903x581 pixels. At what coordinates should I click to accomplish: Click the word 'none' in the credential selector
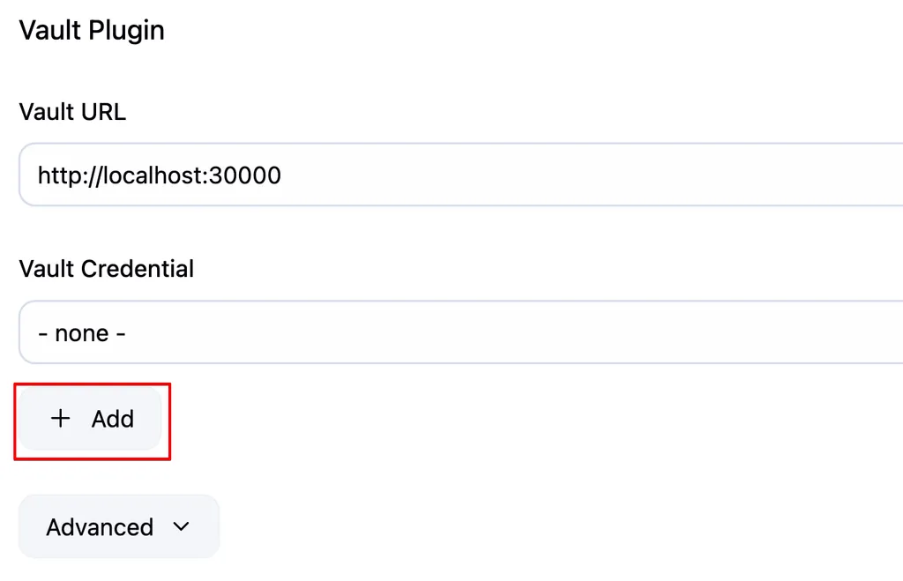[x=82, y=333]
